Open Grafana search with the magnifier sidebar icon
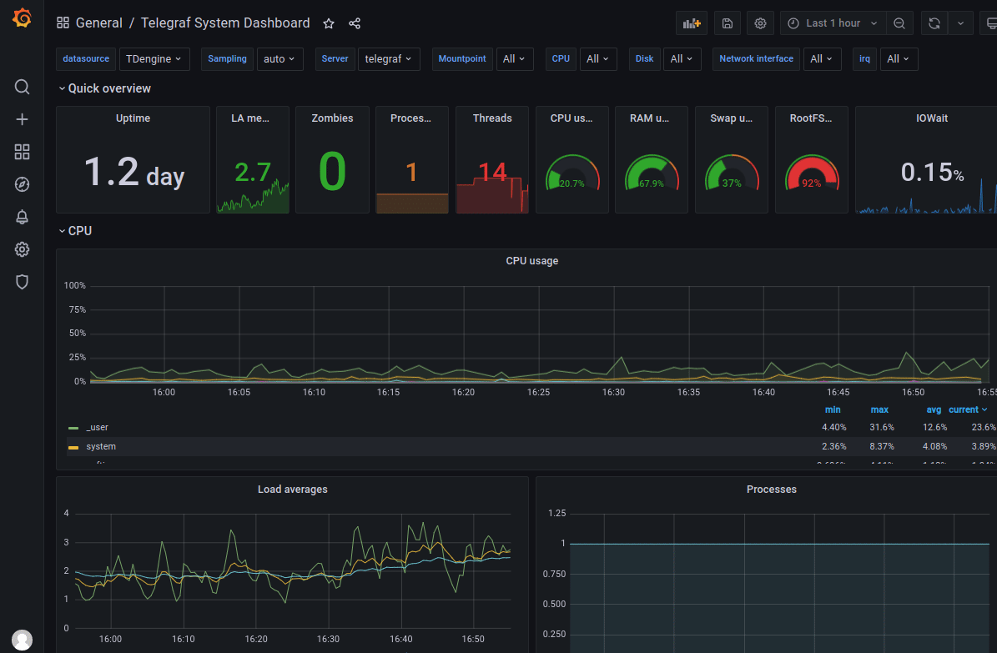997x653 pixels. coord(21,86)
